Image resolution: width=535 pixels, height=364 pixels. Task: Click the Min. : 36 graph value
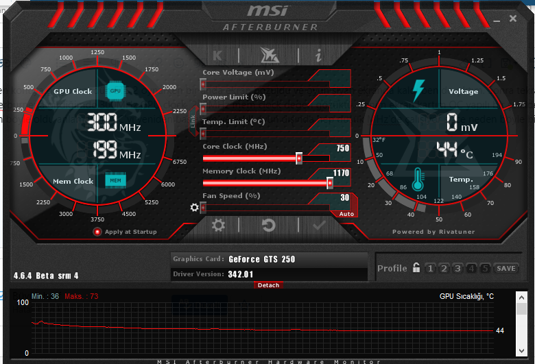45,296
